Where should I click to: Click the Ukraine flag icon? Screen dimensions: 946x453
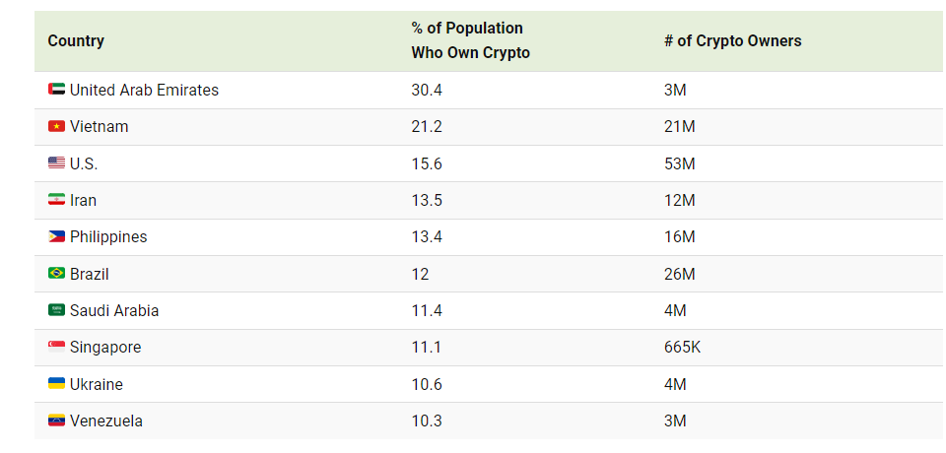pos(56,384)
